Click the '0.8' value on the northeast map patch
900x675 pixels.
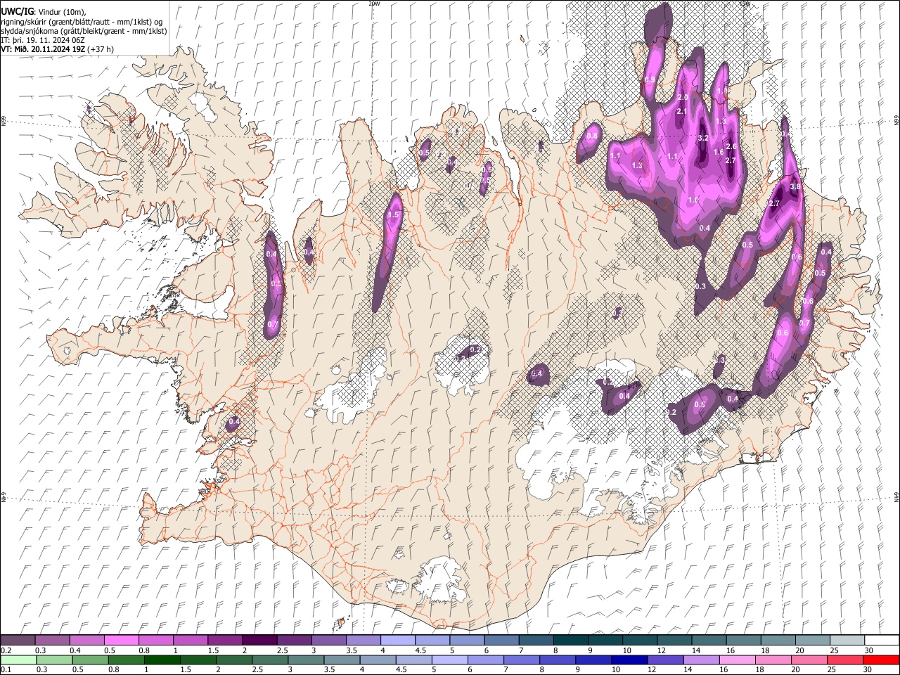click(592, 136)
